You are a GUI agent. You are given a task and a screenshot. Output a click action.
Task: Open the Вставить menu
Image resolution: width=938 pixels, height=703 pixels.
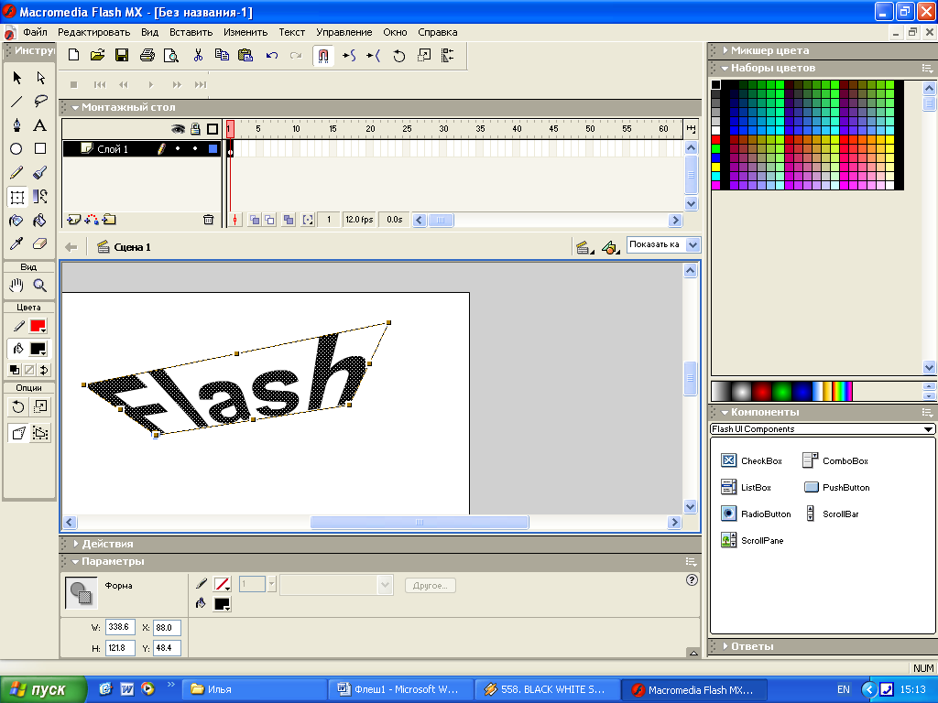pos(191,32)
